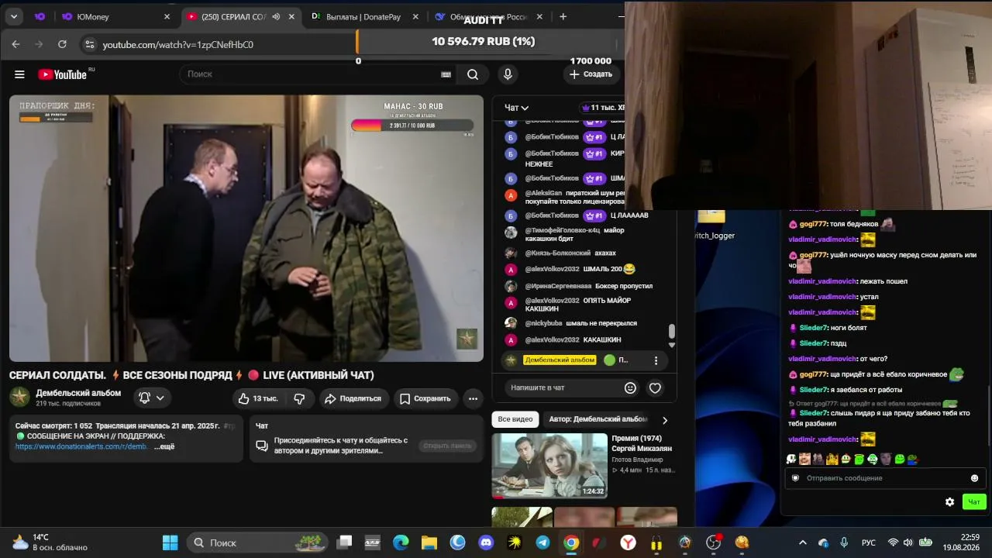Focus the YouTube Поиск search field
Image resolution: width=992 pixels, height=558 pixels.
coord(312,74)
